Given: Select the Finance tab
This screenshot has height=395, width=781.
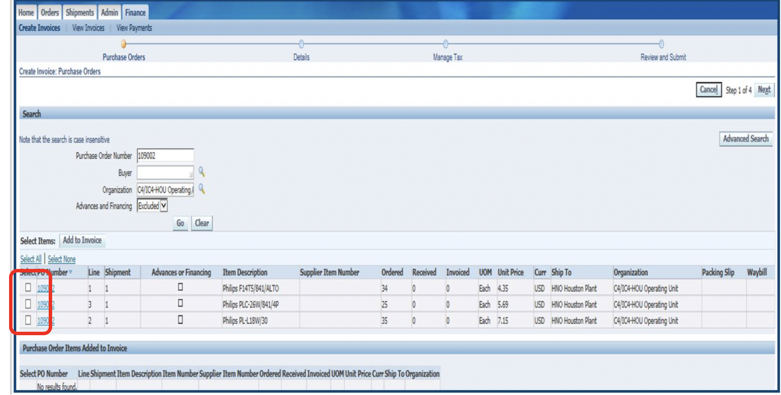Looking at the screenshot, I should tap(135, 12).
